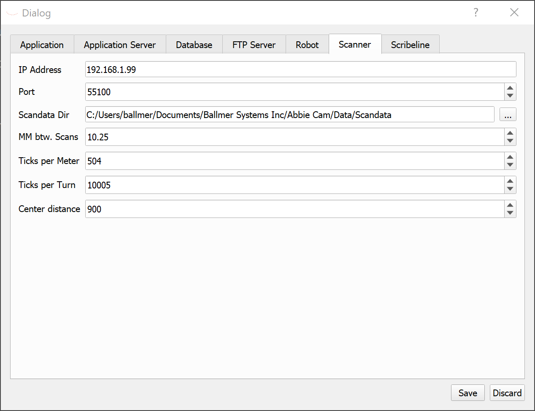535x411 pixels.
Task: Switch to the Application tab
Action: (x=42, y=45)
